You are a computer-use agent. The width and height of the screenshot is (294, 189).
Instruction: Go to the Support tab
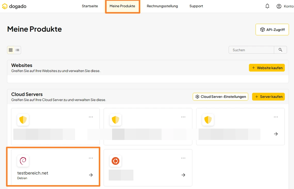pyautogui.click(x=196, y=6)
